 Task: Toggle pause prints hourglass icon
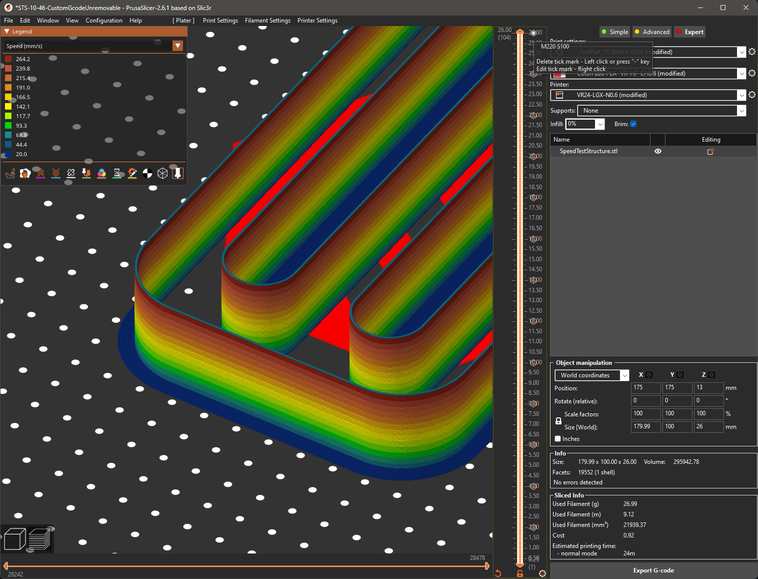pos(117,173)
